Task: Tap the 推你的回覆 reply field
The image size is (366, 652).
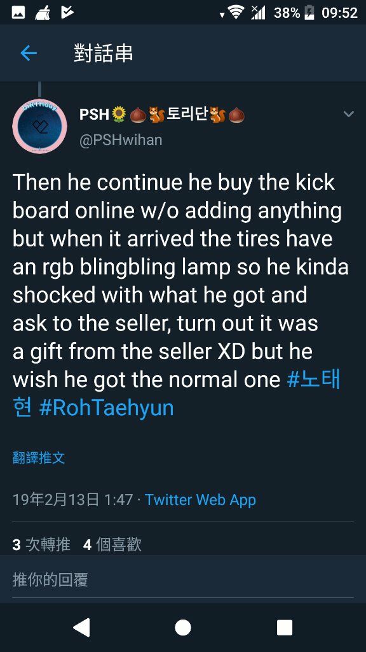Action: (x=183, y=579)
